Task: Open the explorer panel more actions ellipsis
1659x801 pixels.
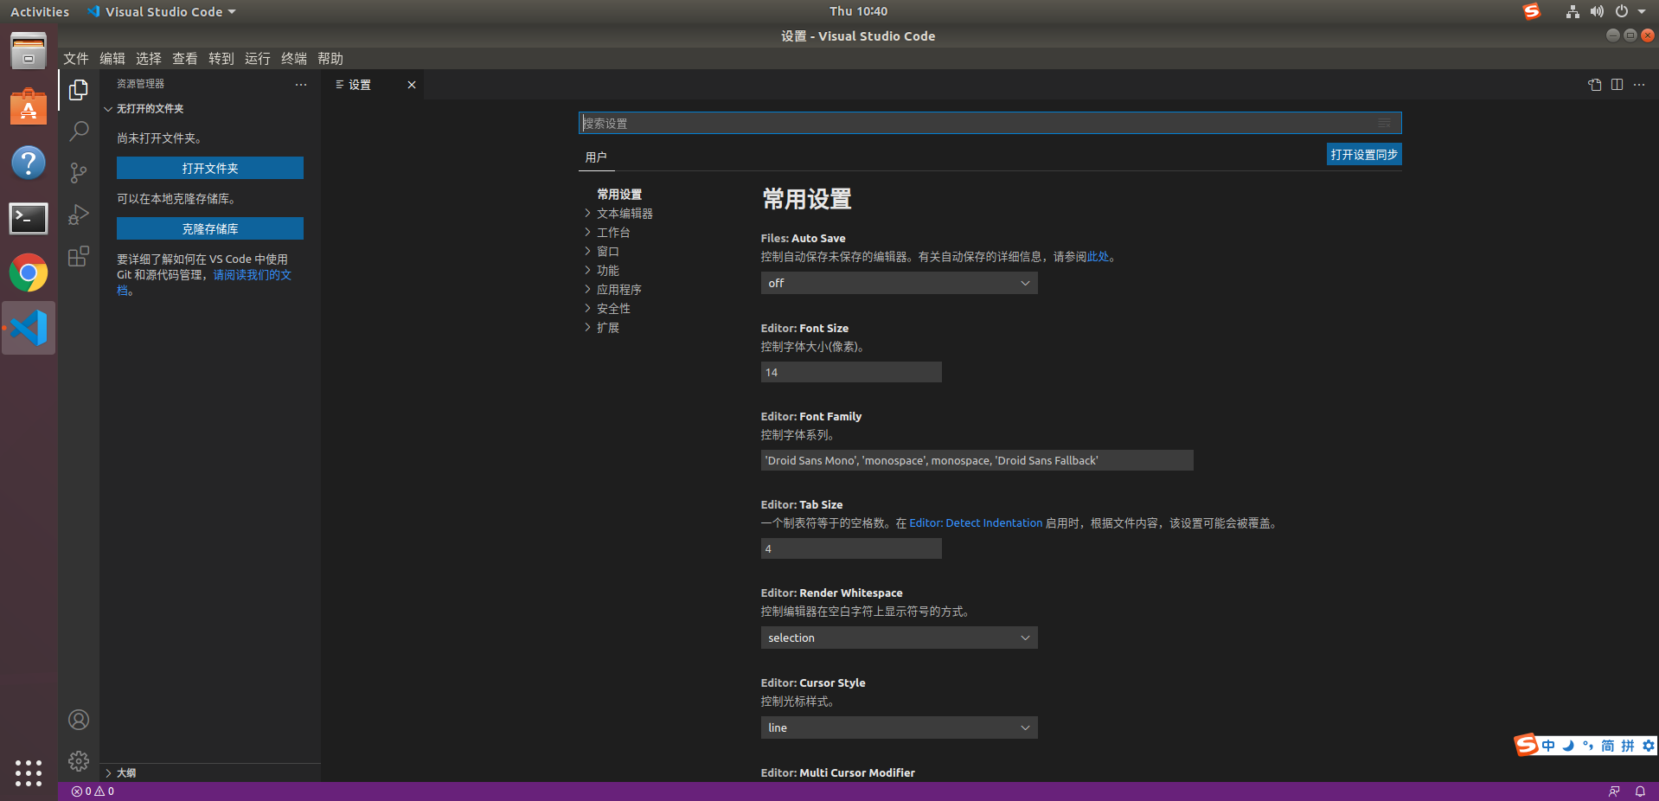Action: pyautogui.click(x=301, y=85)
